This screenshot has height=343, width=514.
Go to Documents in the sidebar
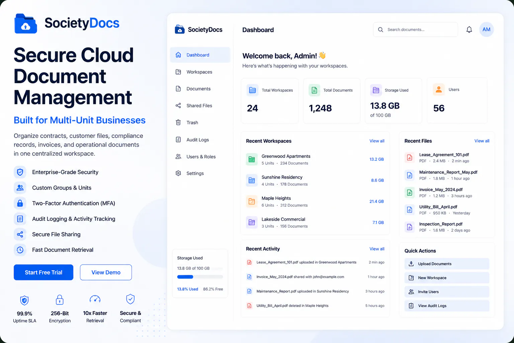click(200, 89)
